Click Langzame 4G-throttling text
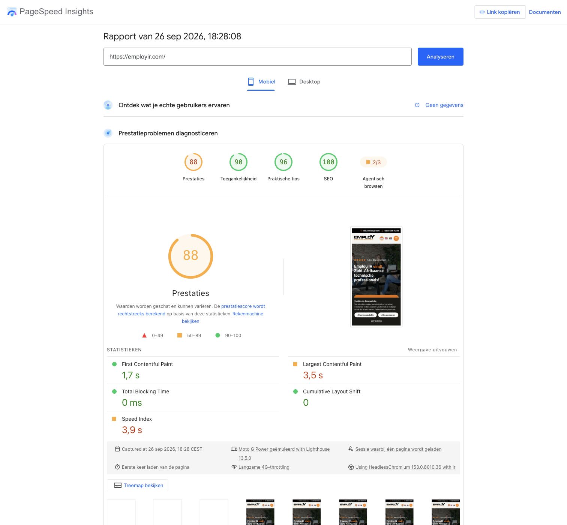The image size is (567, 525). point(264,467)
